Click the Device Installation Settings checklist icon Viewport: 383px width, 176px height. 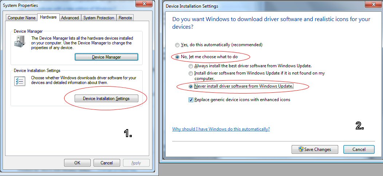tap(19, 81)
